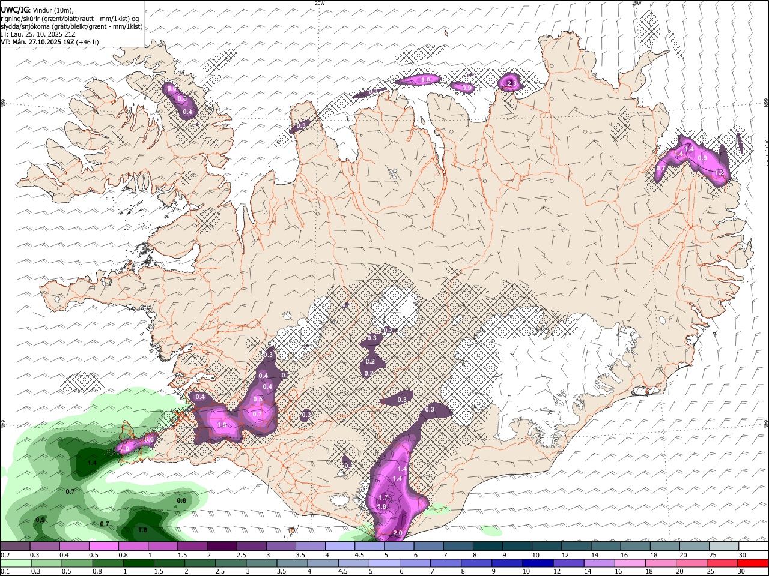Click the '(+46 h)' forecast offset text
Screen dimensions: 769x576
coord(88,42)
